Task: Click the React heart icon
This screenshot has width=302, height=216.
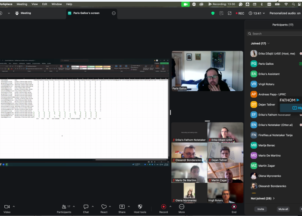Action: pos(104,207)
